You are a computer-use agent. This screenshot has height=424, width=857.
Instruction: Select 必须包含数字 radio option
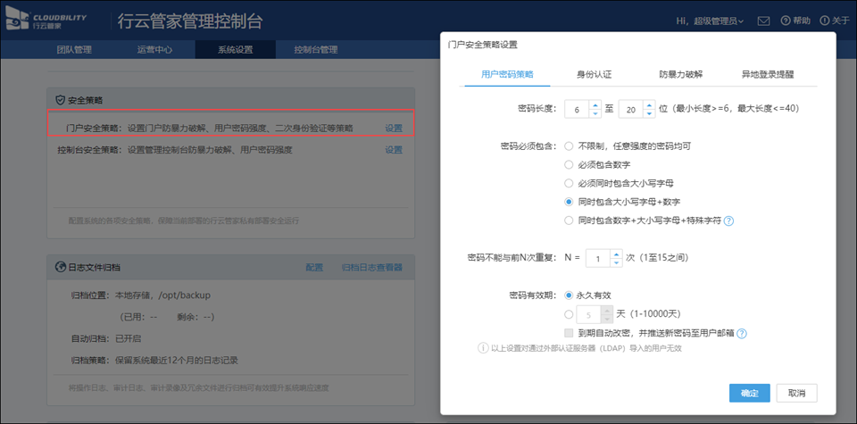(569, 164)
